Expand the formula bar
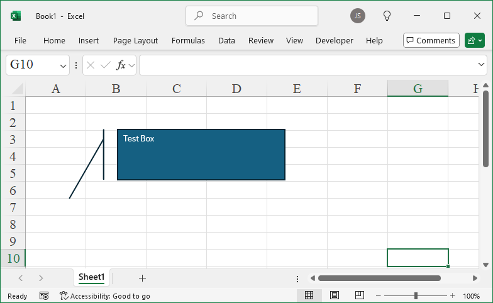Image resolution: width=493 pixels, height=303 pixels. click(x=482, y=65)
